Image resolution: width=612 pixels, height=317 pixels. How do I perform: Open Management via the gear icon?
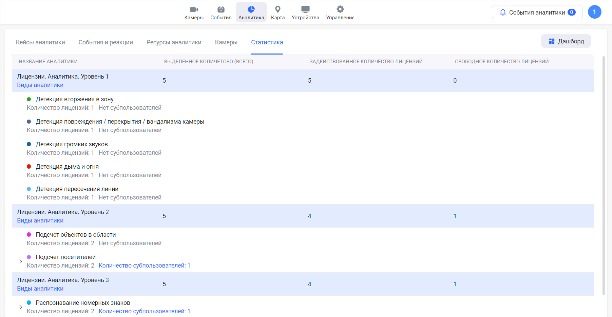click(340, 9)
